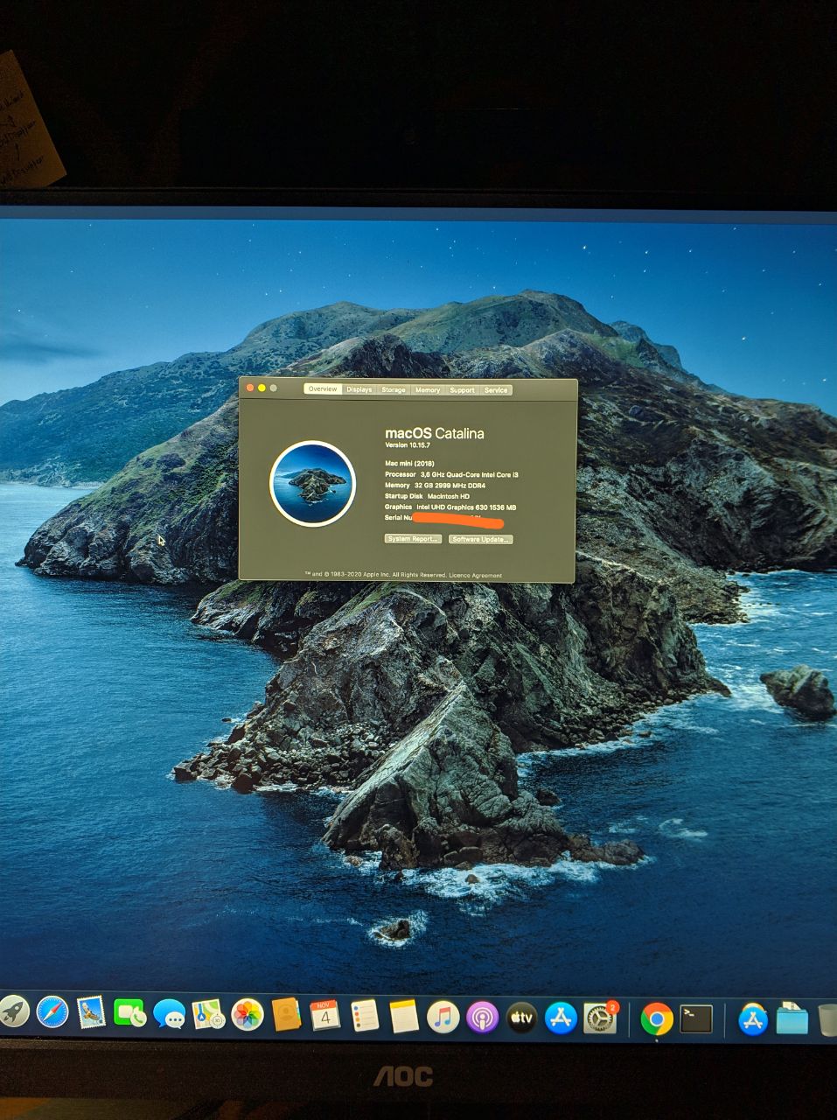Click the Version 10.15.7 text
837x1120 pixels.
coord(408,445)
